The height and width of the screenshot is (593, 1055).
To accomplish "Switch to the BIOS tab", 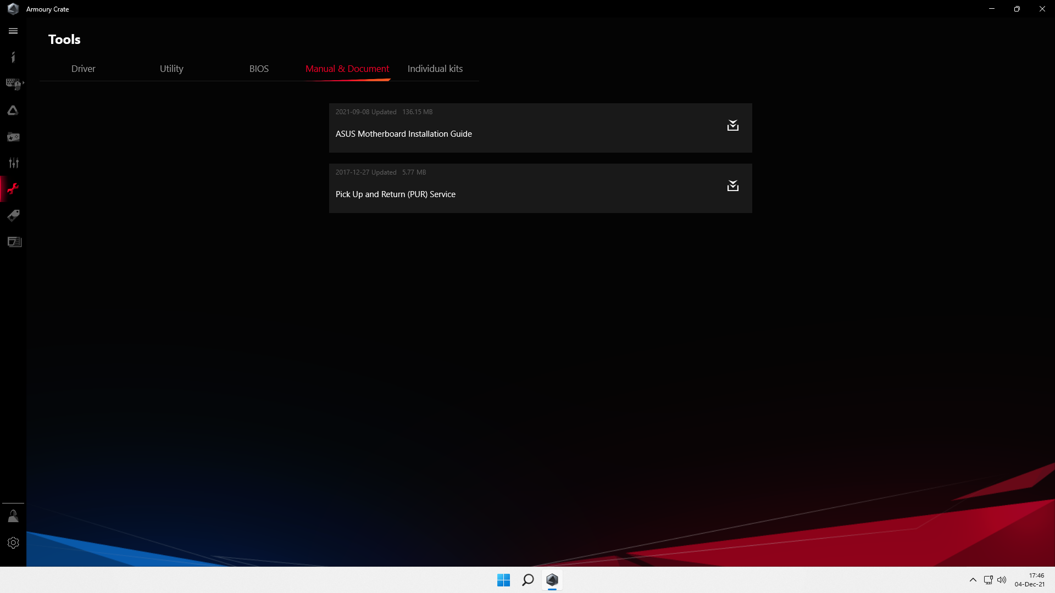I will pos(259,69).
